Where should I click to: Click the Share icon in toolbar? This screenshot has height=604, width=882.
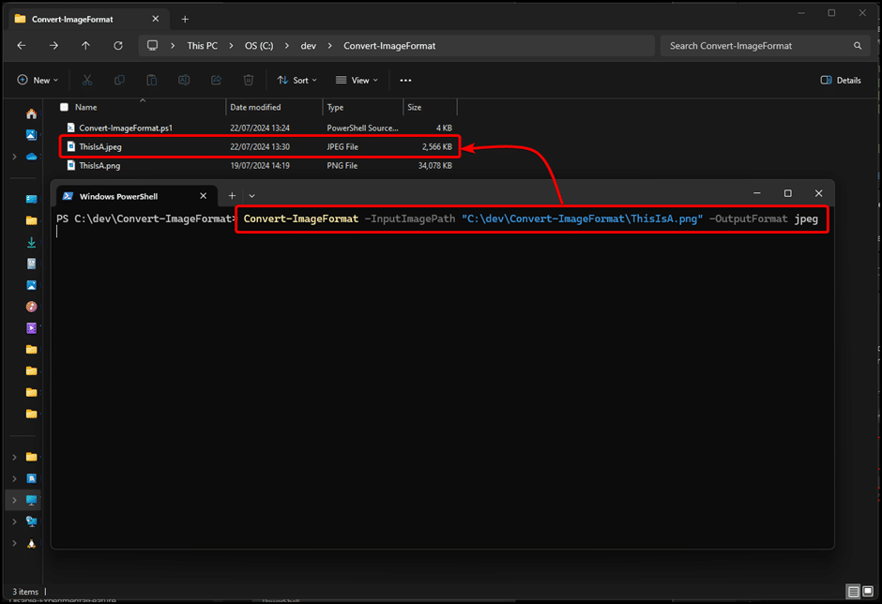click(216, 81)
